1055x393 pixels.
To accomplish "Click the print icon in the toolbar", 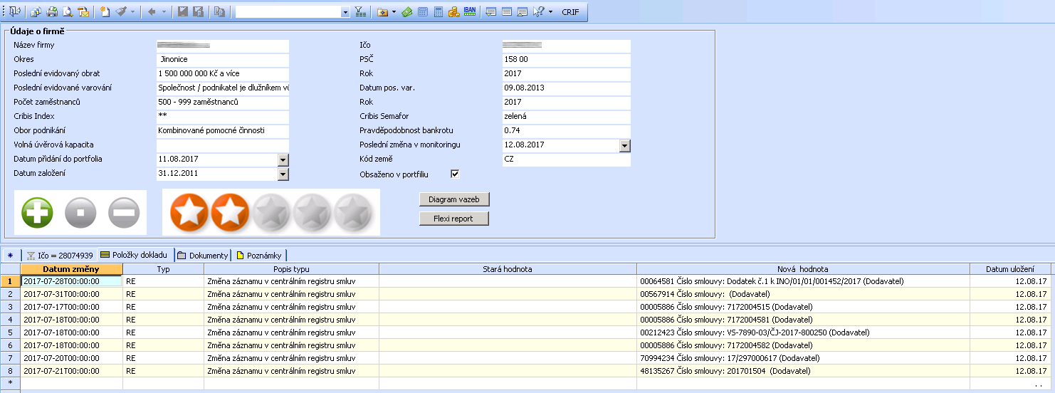I will pos(52,12).
